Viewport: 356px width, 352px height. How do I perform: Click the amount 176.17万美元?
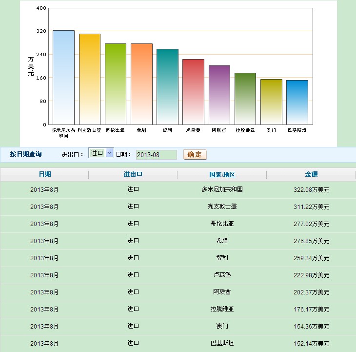point(311,309)
